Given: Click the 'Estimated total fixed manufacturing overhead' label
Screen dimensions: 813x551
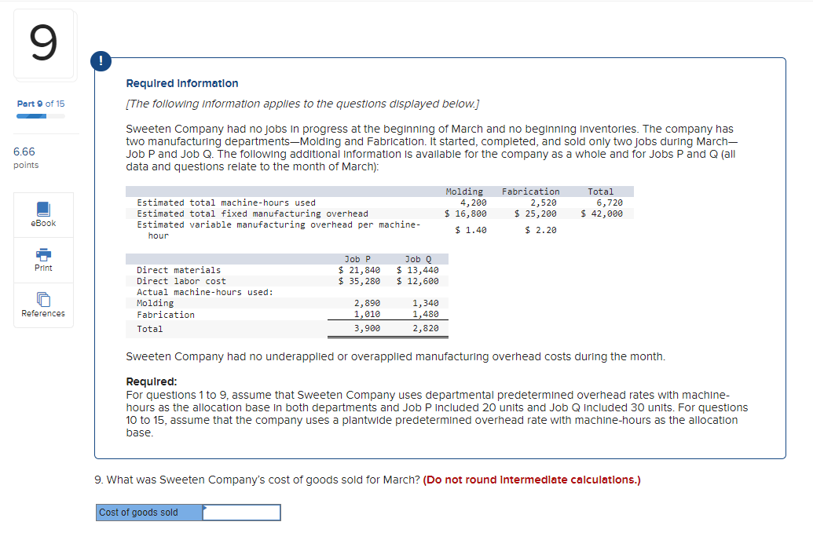Looking at the screenshot, I should pos(252,213).
